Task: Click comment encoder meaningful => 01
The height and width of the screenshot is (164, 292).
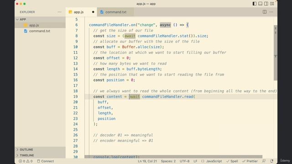Action: (123, 141)
